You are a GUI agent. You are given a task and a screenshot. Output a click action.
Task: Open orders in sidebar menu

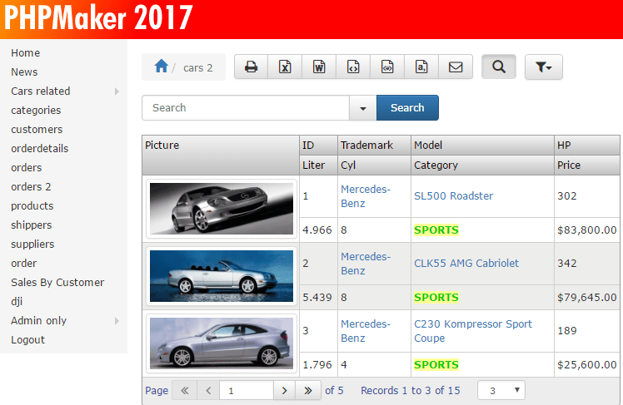(x=26, y=167)
